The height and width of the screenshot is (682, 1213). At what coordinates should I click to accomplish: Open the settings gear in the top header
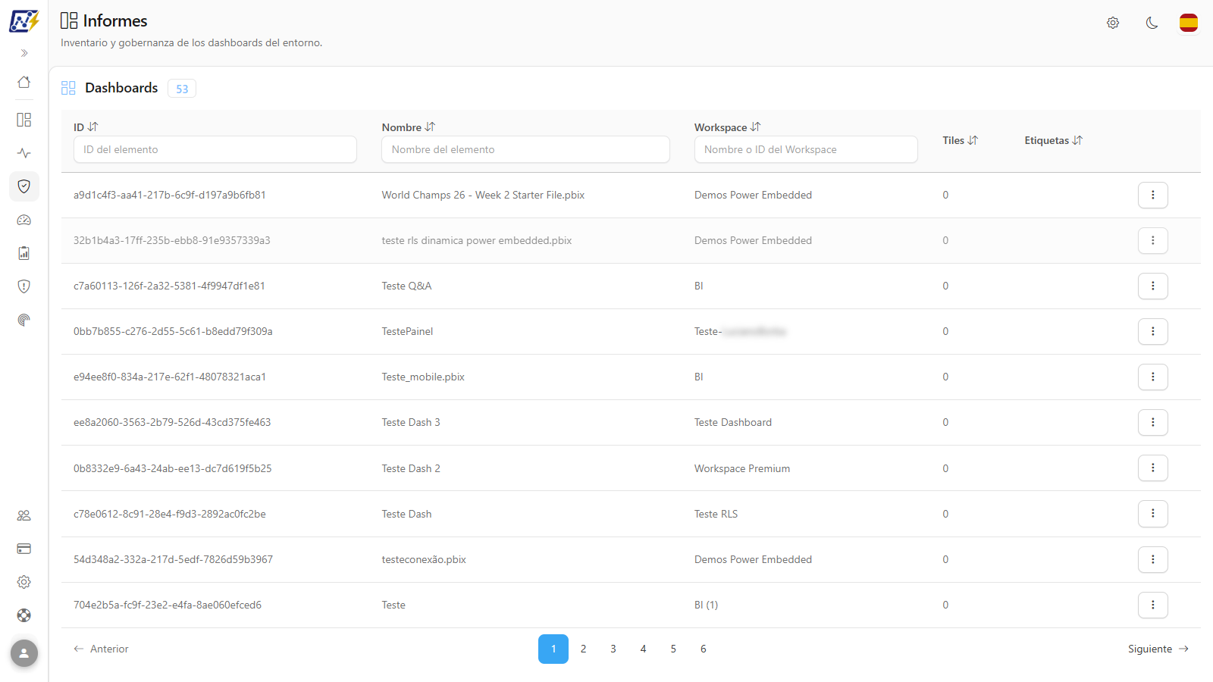[x=1113, y=23]
